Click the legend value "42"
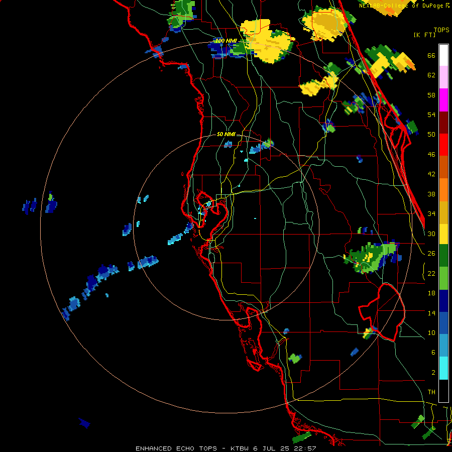This screenshot has width=452, height=452. tap(431, 174)
